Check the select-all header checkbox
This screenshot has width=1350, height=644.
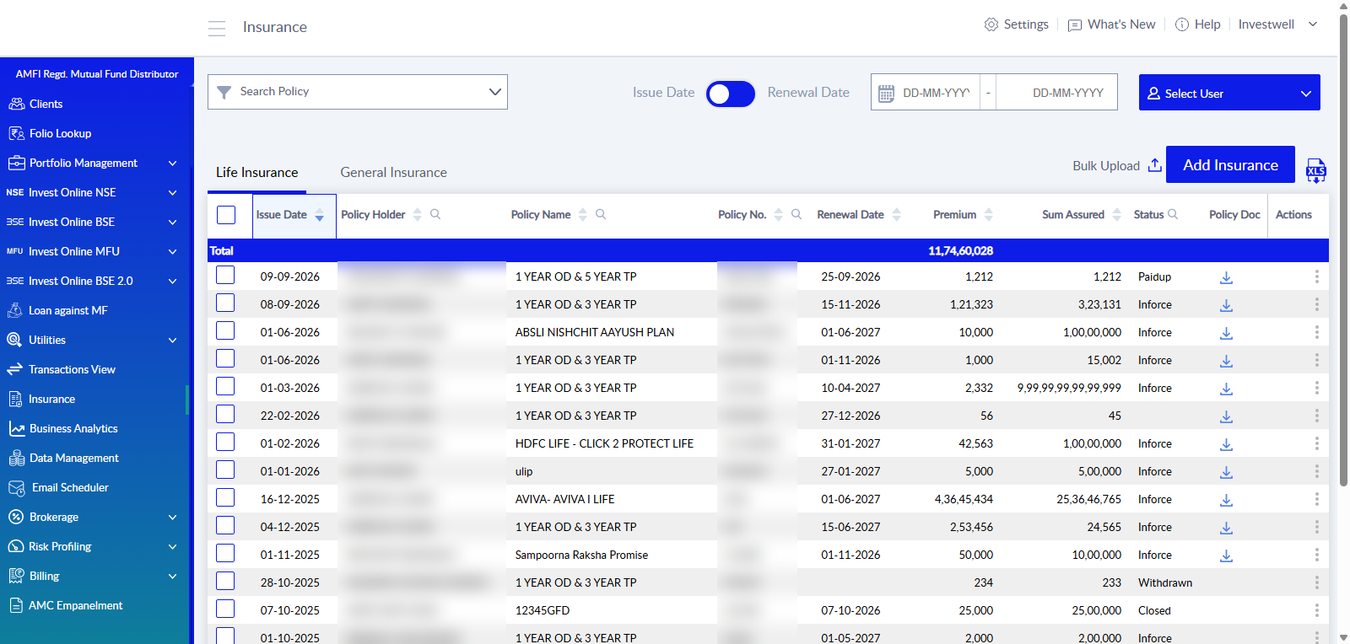tap(226, 215)
